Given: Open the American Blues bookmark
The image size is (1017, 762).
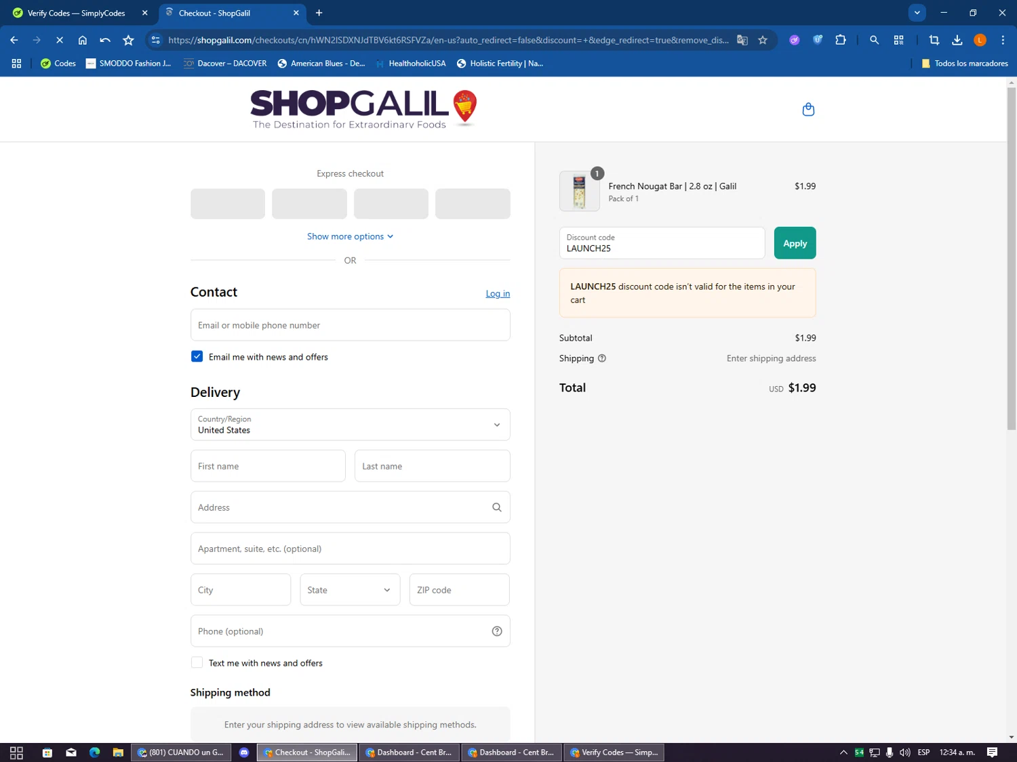Looking at the screenshot, I should click(x=321, y=63).
